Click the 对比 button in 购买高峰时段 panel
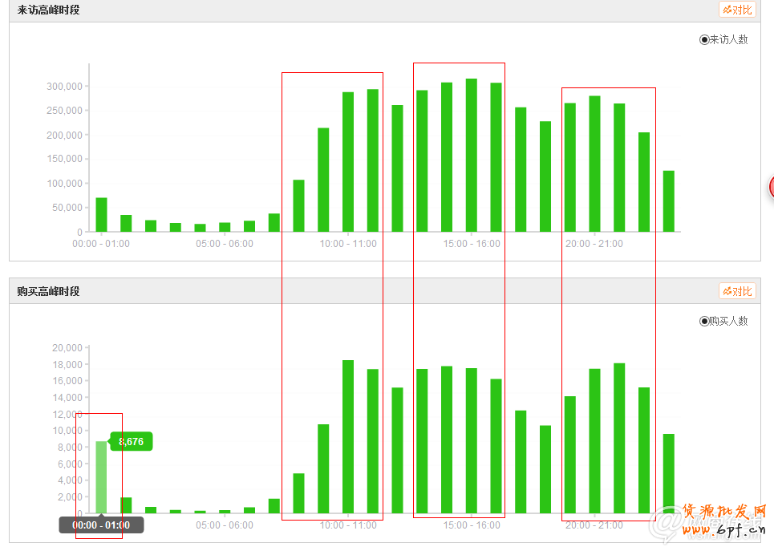The width and height of the screenshot is (774, 547). [x=737, y=291]
